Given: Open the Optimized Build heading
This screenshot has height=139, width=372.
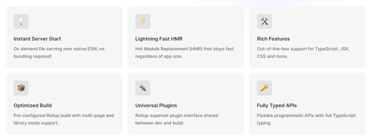Looking at the screenshot, I should (x=32, y=105).
